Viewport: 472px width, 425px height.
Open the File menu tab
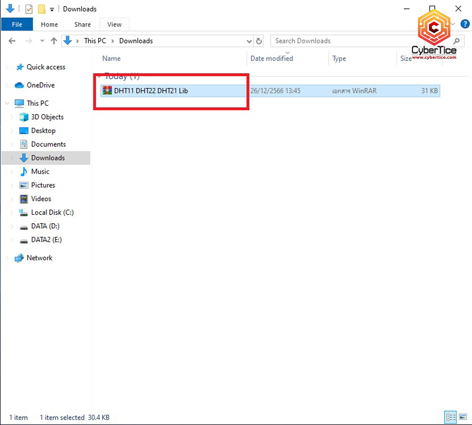17,25
